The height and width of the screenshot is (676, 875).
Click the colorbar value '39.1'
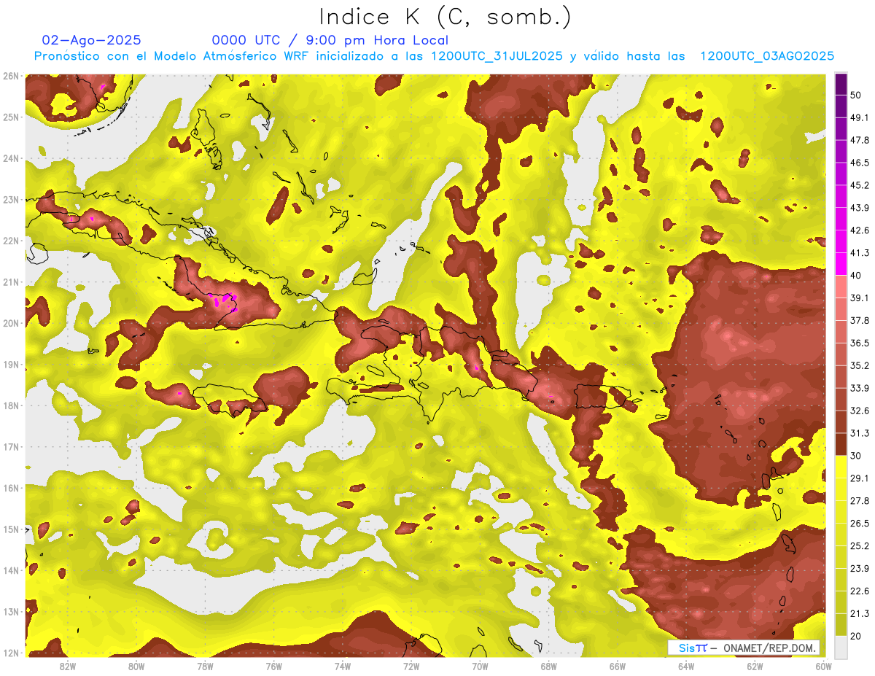point(859,298)
